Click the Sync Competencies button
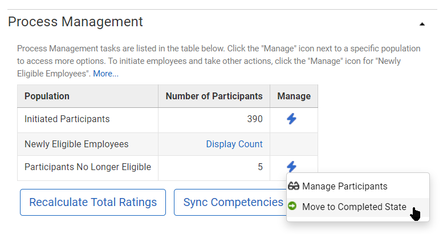The image size is (443, 234). point(233,202)
